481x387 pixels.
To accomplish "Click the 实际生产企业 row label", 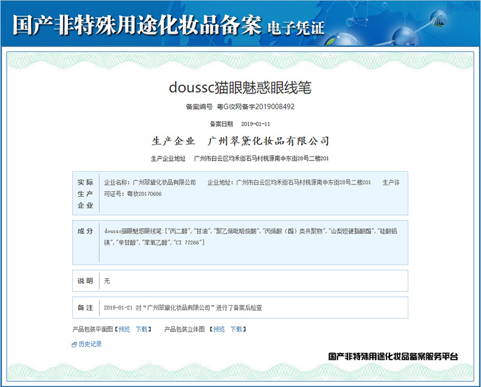I will 85,194.
